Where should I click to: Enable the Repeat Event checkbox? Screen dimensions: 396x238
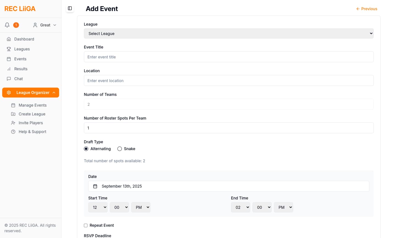pyautogui.click(x=86, y=225)
